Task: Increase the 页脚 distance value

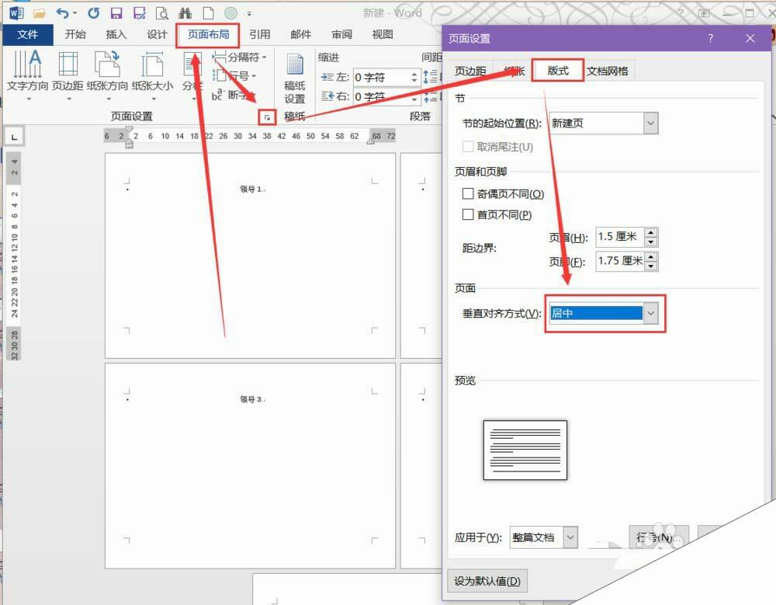Action: point(651,256)
